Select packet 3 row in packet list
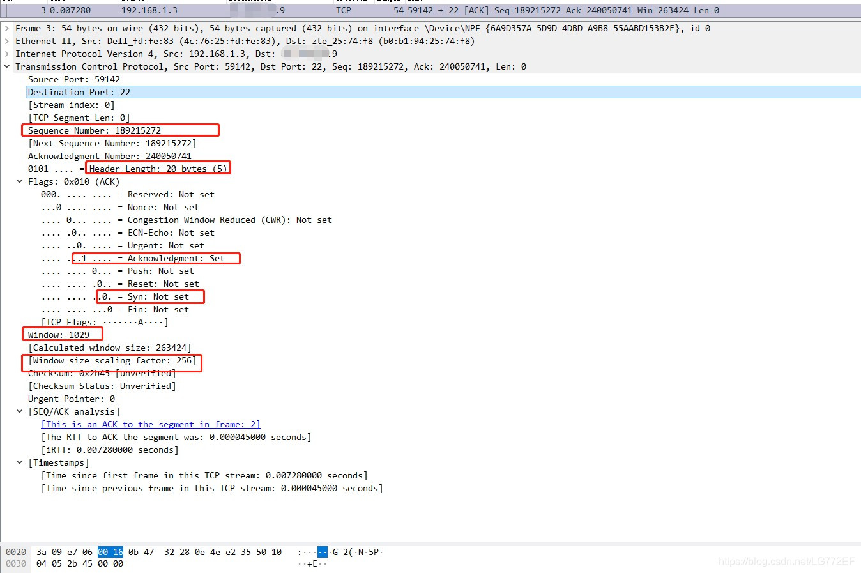 (x=430, y=10)
